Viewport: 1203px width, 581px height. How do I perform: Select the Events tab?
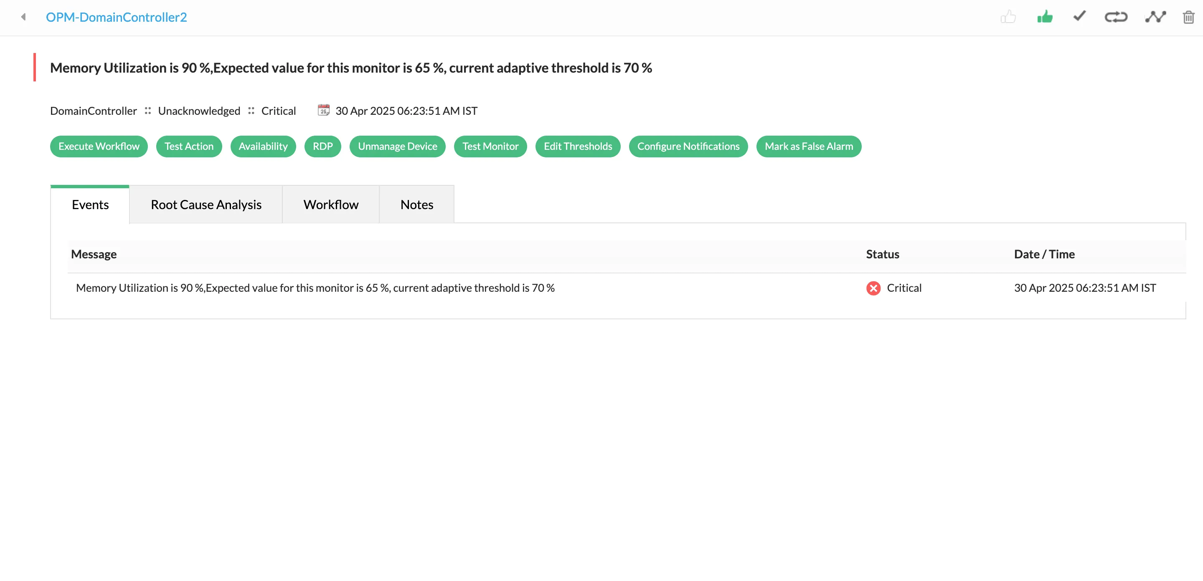click(x=90, y=204)
